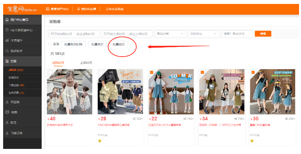This screenshot has width=301, height=154.
Task: Switch to the 加购时间 tab
Action: (58, 63)
